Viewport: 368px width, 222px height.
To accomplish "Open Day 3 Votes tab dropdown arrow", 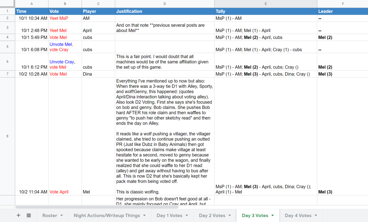I will 273,216.
